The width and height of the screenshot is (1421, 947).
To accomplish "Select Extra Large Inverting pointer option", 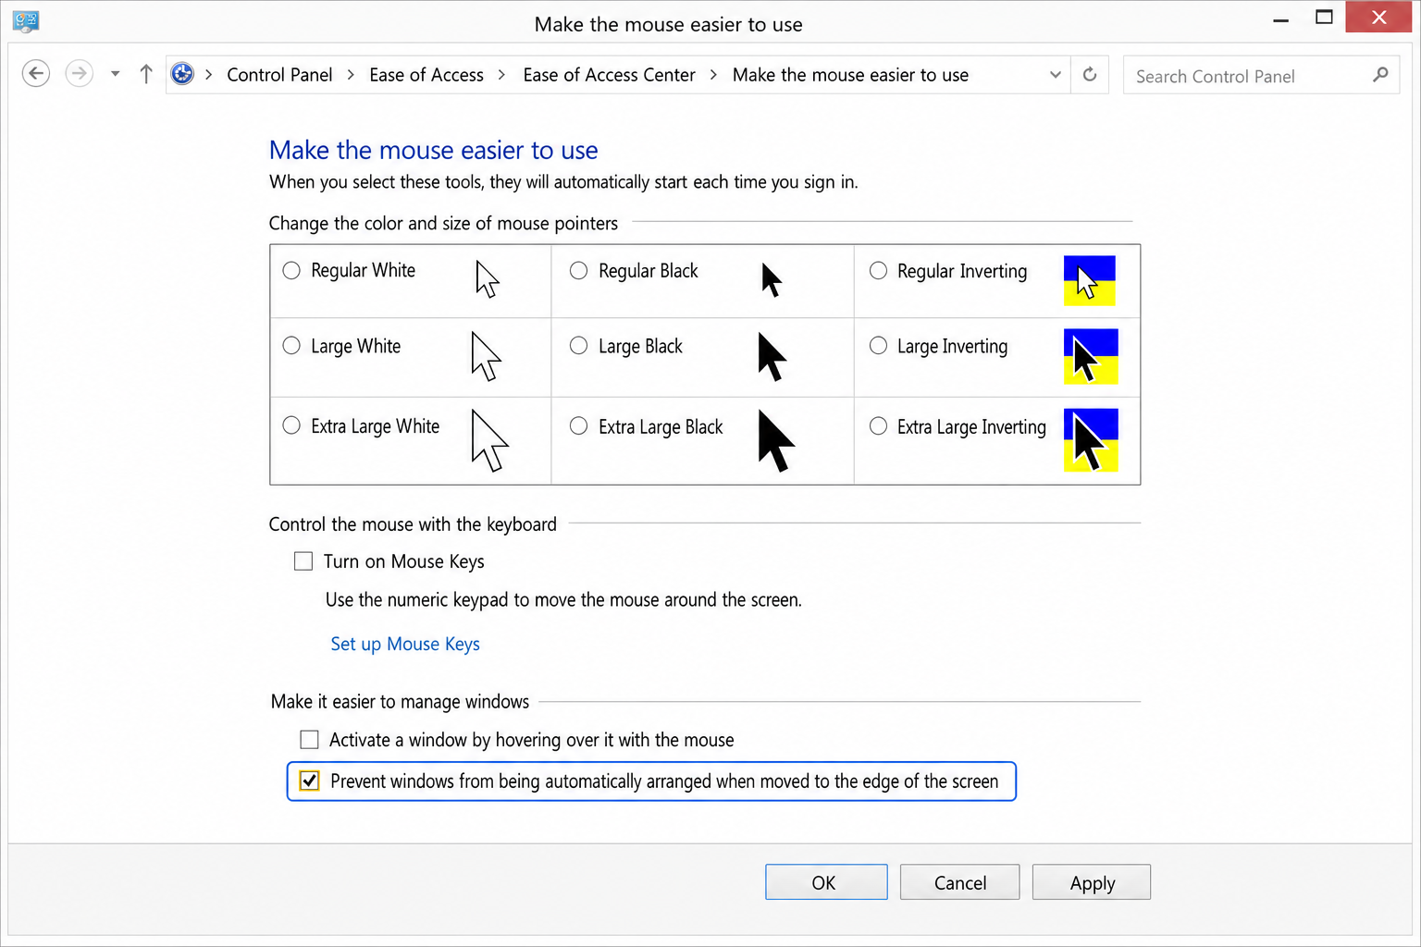I will coord(878,425).
